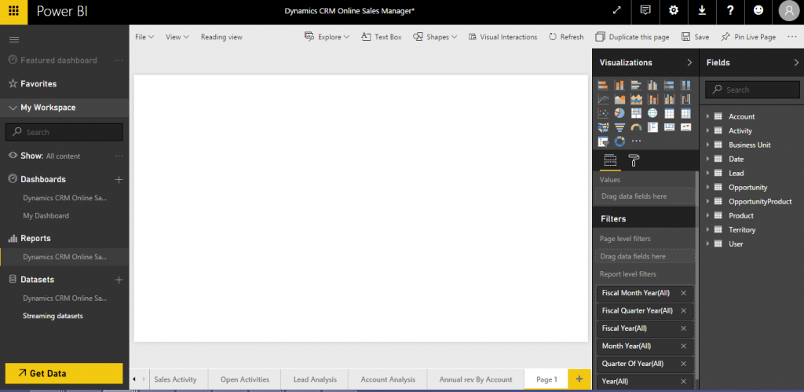Enter full screen mode from the header
The width and height of the screenshot is (804, 392).
click(x=617, y=10)
